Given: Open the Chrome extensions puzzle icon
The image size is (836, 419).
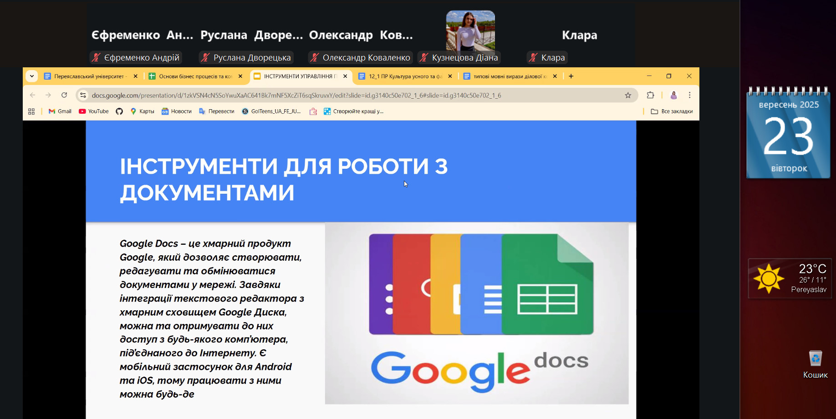Looking at the screenshot, I should (x=650, y=95).
